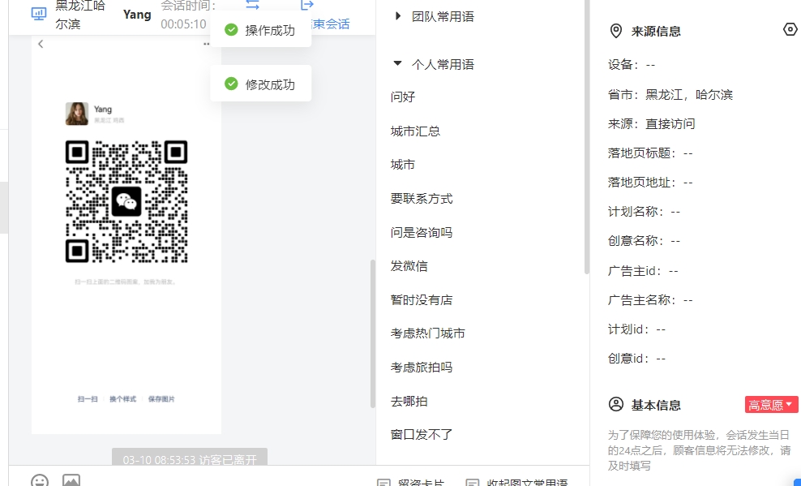Click the 修改成功 notification toast
801x486 pixels.
(x=260, y=84)
